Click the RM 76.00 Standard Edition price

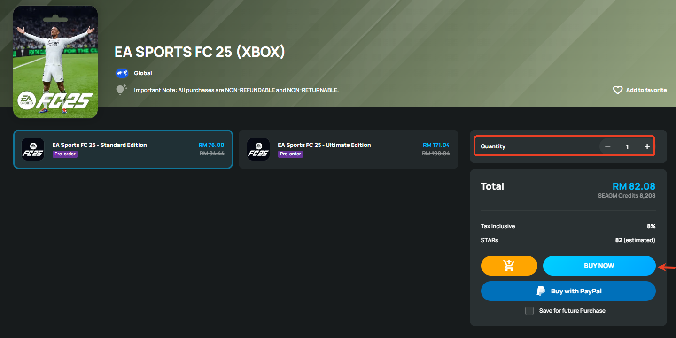tap(211, 145)
